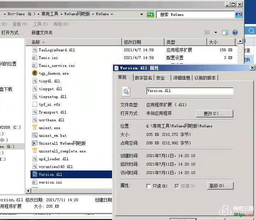Select the uninst.exe file icon

[x=35, y=128]
